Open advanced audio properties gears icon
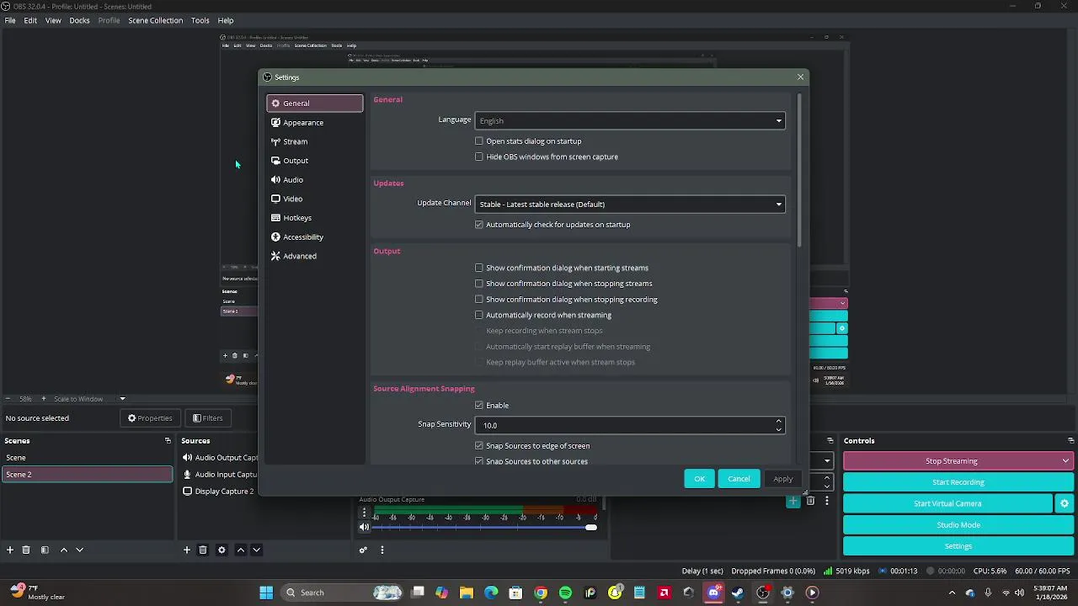Image resolution: width=1078 pixels, height=606 pixels. tap(363, 550)
